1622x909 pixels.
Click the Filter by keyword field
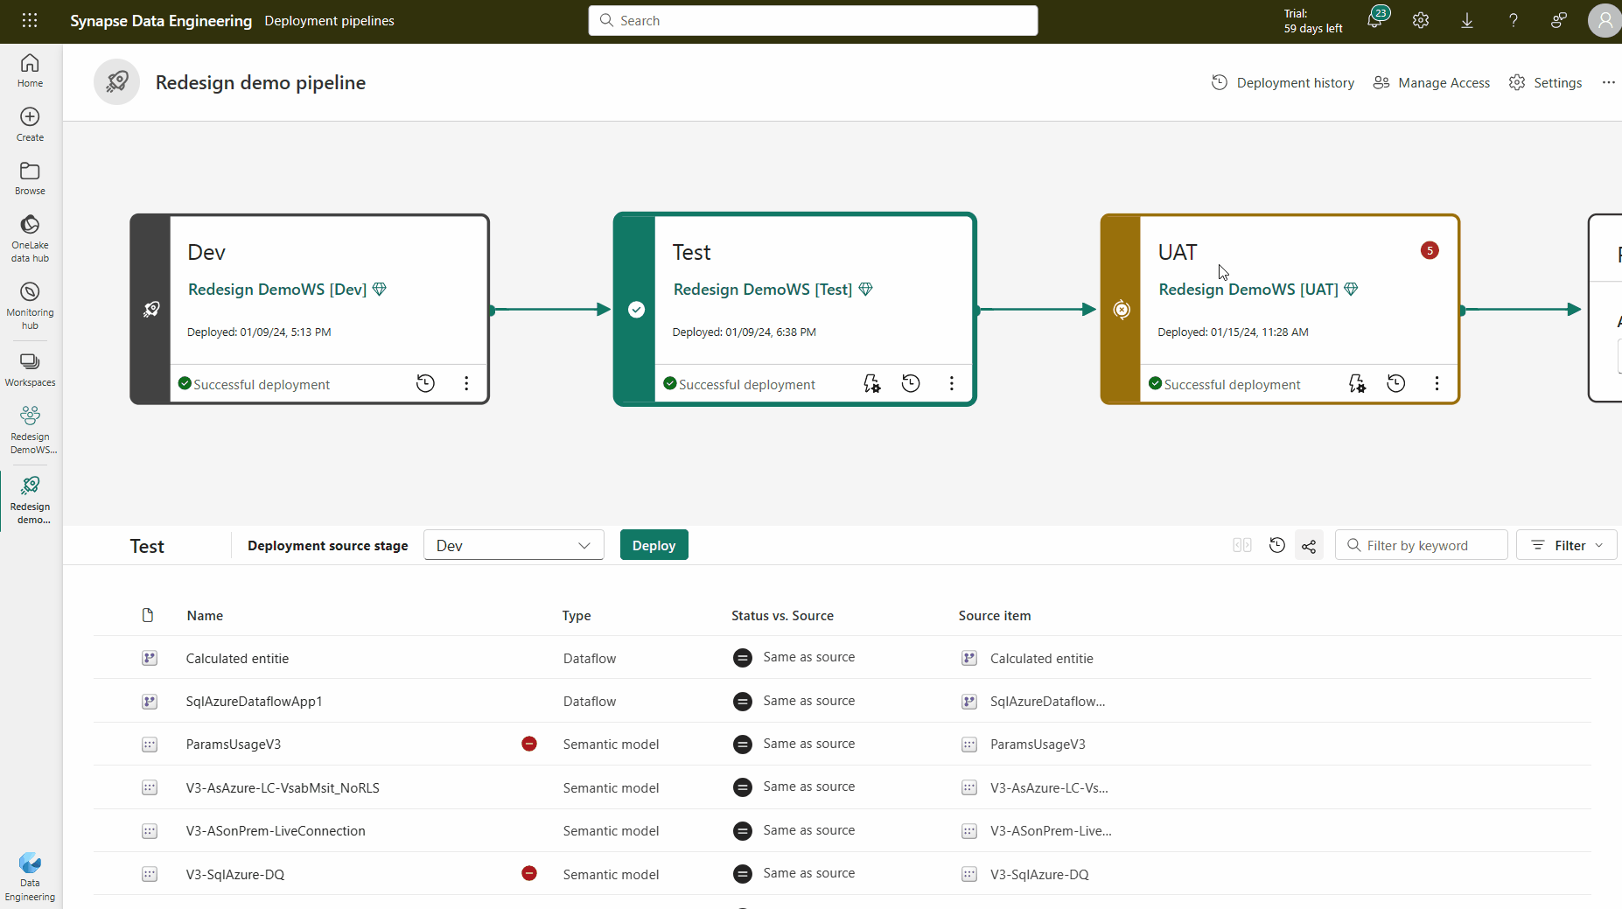1421,545
